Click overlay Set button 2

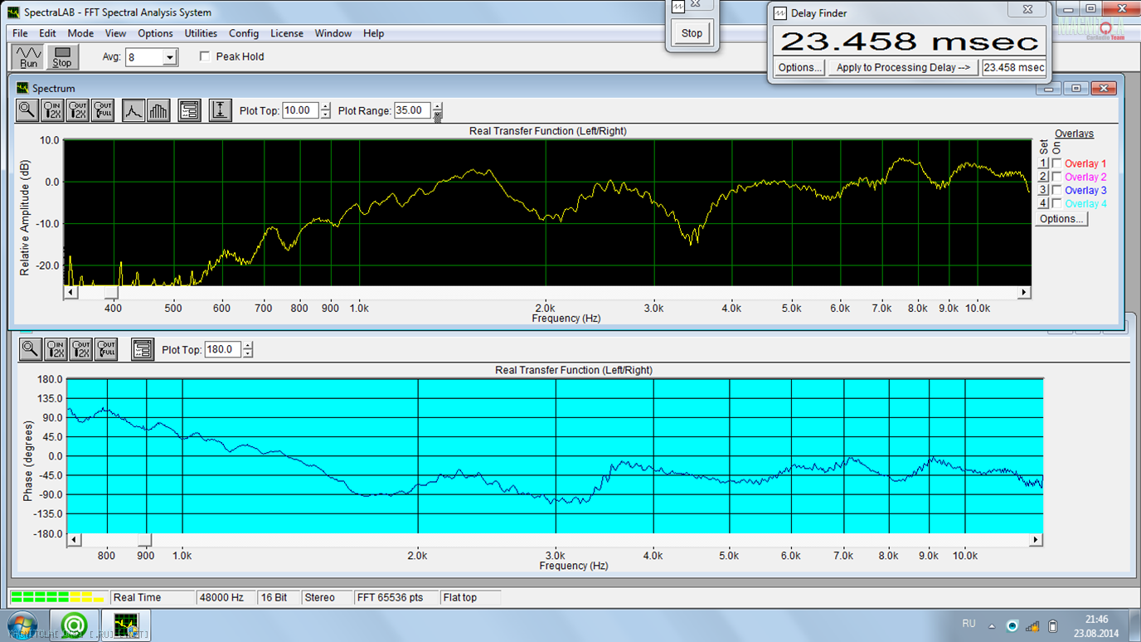(1044, 177)
